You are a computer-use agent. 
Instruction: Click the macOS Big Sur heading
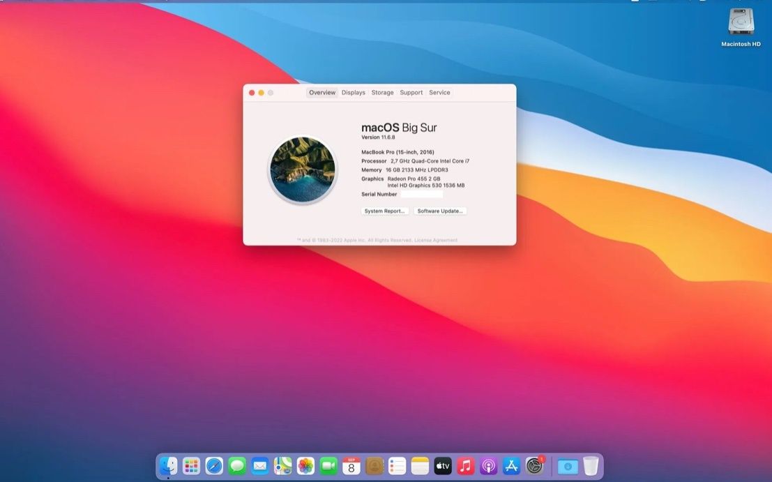[x=399, y=128]
